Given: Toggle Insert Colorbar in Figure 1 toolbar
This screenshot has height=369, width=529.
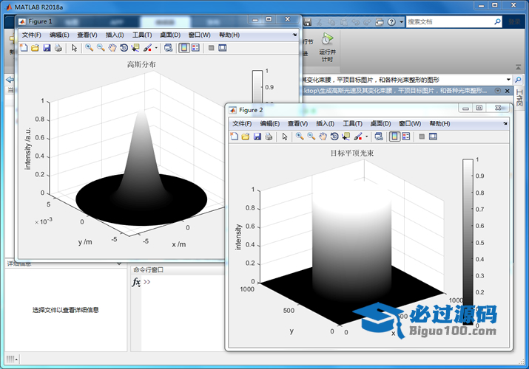Looking at the screenshot, I should click(184, 48).
